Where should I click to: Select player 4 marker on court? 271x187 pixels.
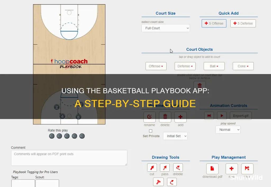click(62, 116)
